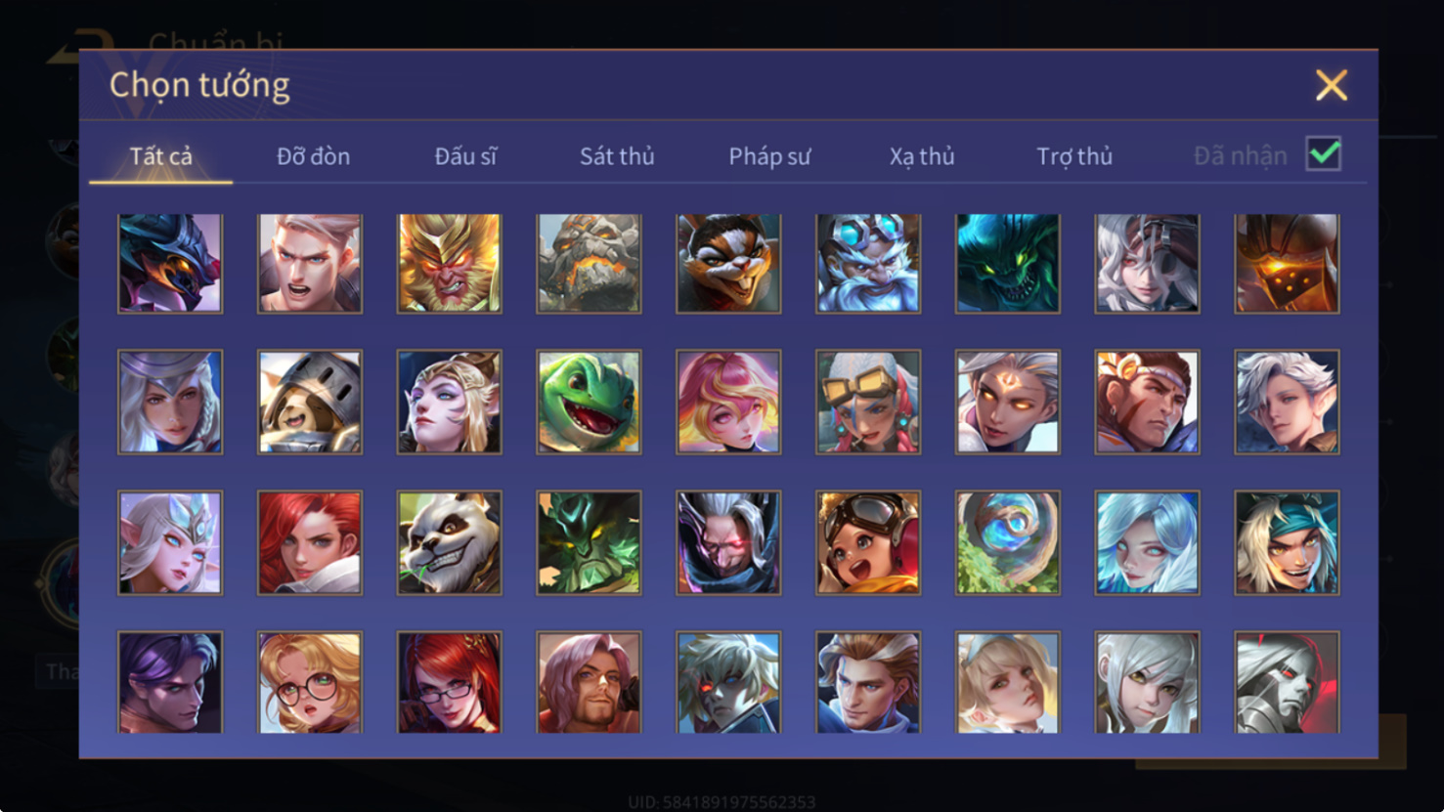Pick the blonde girl with round glasses
The image size is (1444, 812).
[x=309, y=682]
